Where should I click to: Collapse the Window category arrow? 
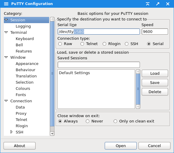click(6, 57)
